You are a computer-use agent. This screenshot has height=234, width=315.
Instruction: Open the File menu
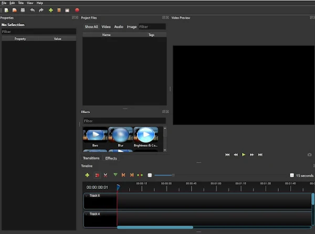coord(4,3)
